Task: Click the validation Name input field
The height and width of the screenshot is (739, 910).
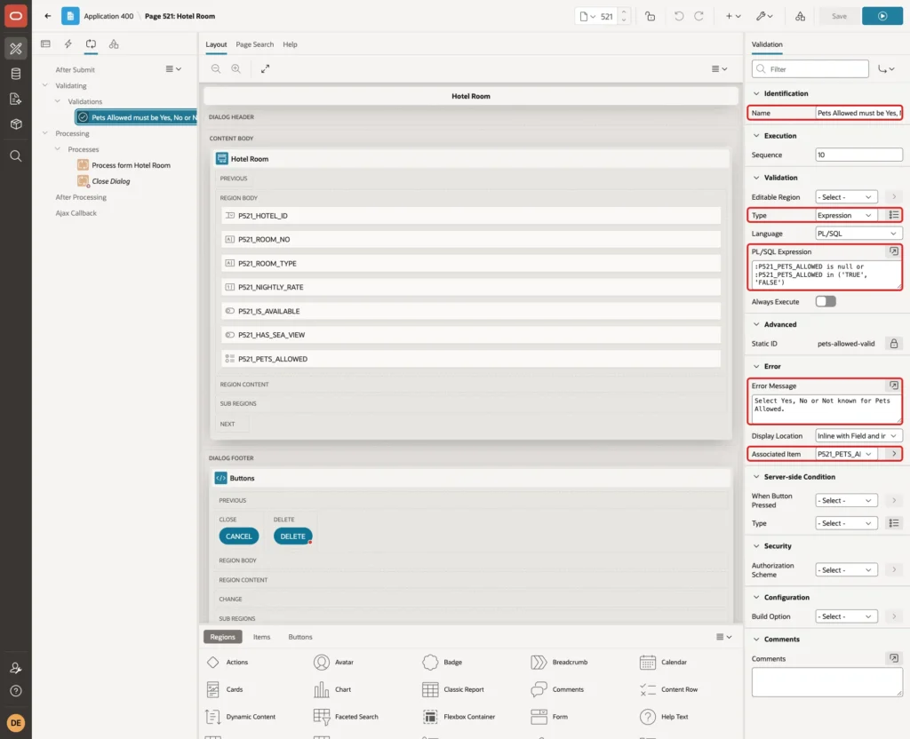Action: 859,113
